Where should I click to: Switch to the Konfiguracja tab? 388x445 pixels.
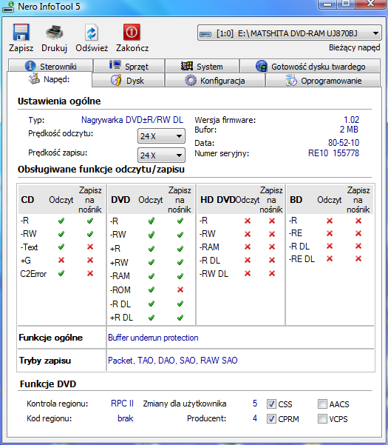[214, 81]
